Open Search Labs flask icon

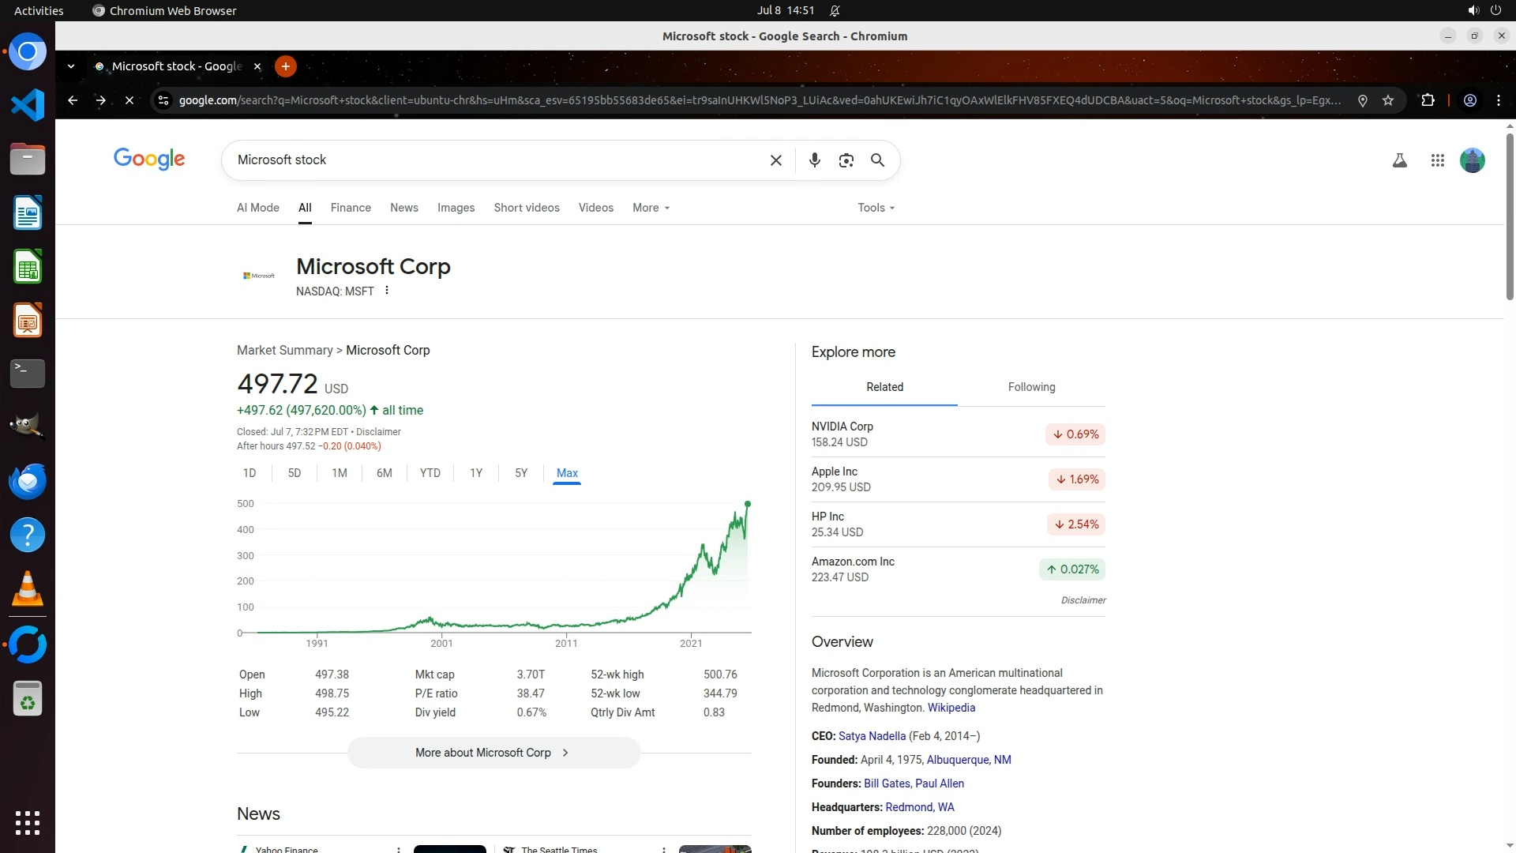[1399, 160]
